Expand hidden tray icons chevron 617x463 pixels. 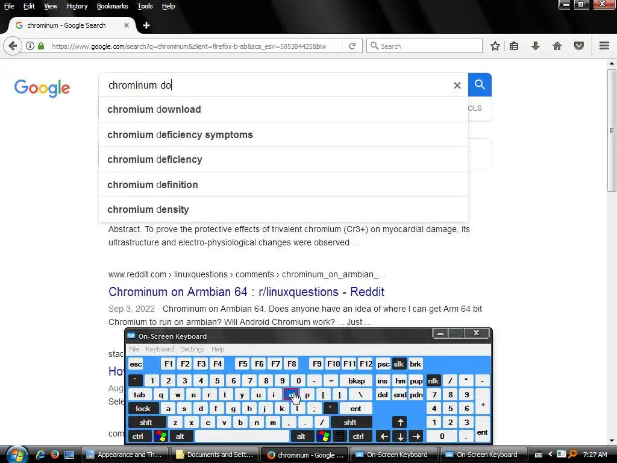point(550,455)
